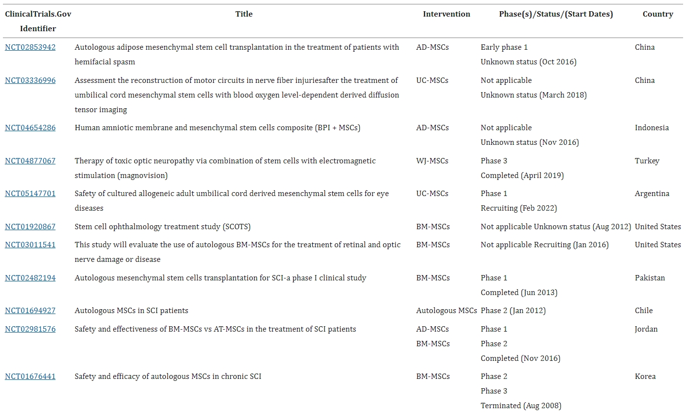Open the NCT02981576 Jordan trial link
Viewport: 687px width, 415px height.
pos(30,329)
